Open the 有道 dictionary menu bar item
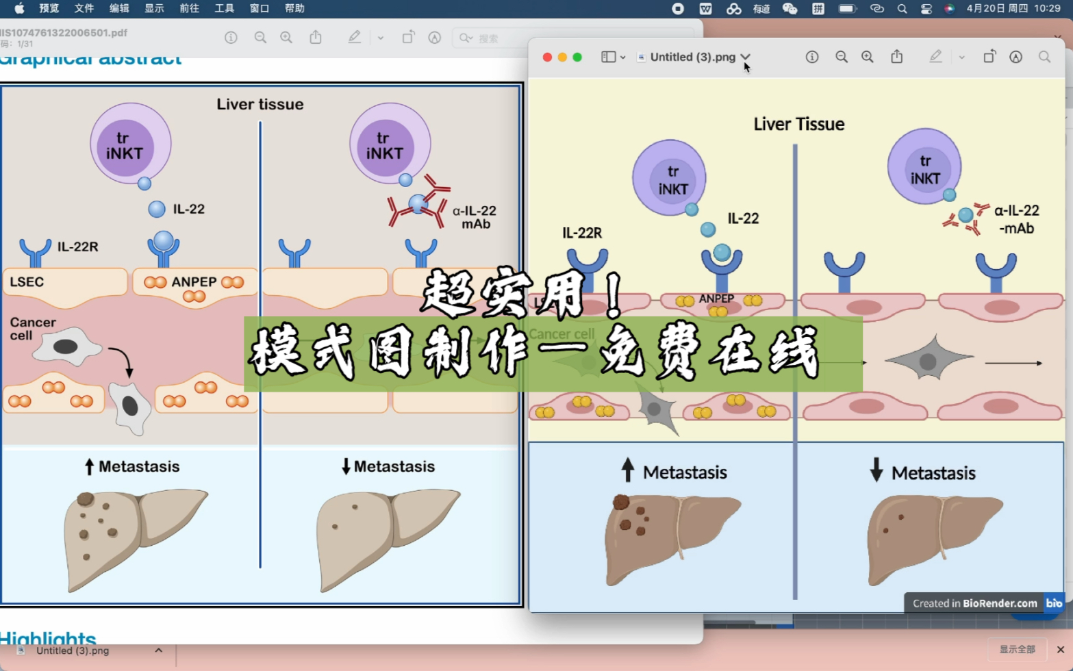Image resolution: width=1073 pixels, height=671 pixels. (x=761, y=8)
